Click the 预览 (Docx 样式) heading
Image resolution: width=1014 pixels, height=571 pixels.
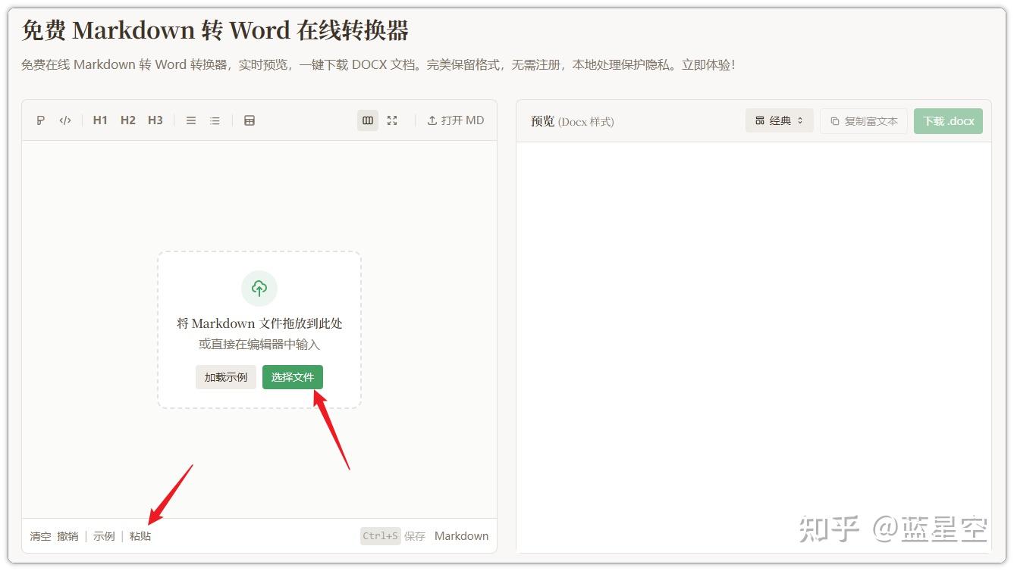click(573, 121)
